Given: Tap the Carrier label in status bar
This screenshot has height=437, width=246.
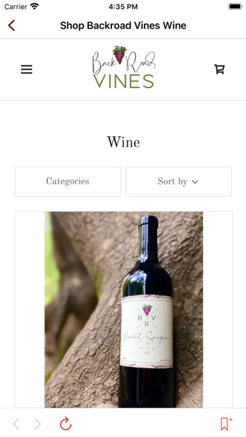Looking at the screenshot, I should [x=16, y=6].
